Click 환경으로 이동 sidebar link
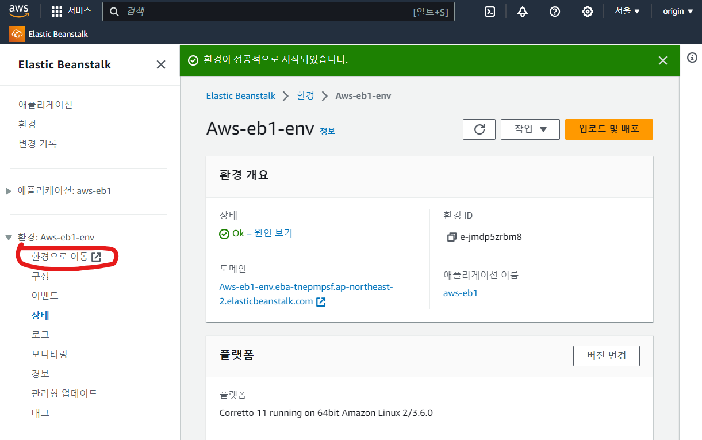 tap(66, 257)
